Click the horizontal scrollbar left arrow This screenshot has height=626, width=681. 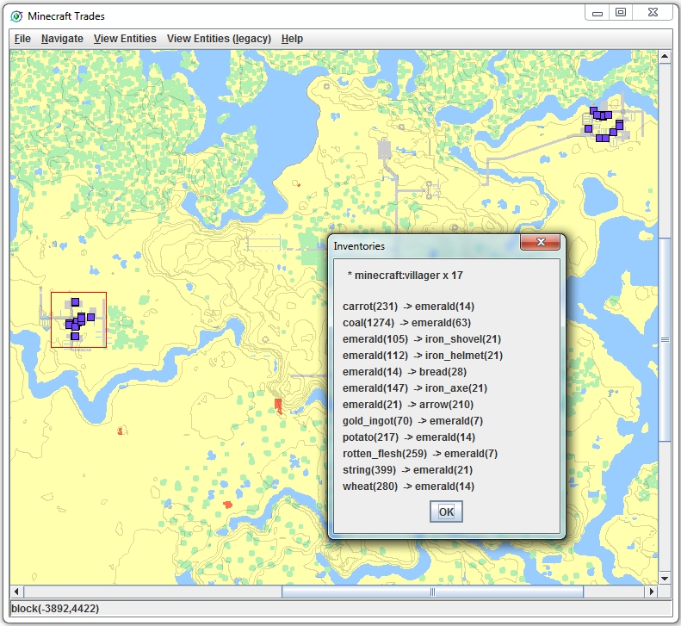click(17, 592)
